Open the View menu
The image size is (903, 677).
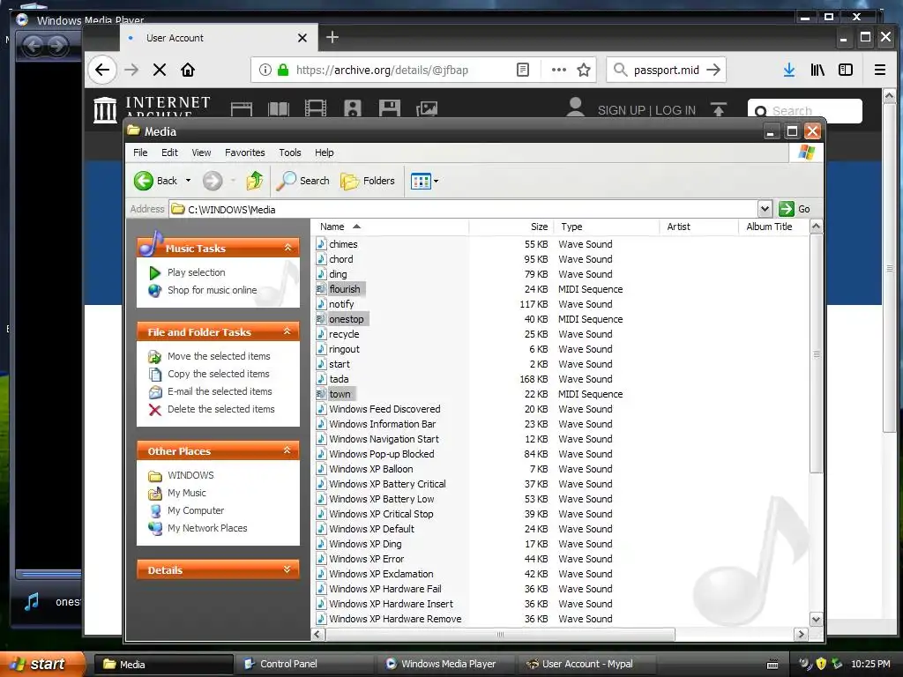click(201, 153)
